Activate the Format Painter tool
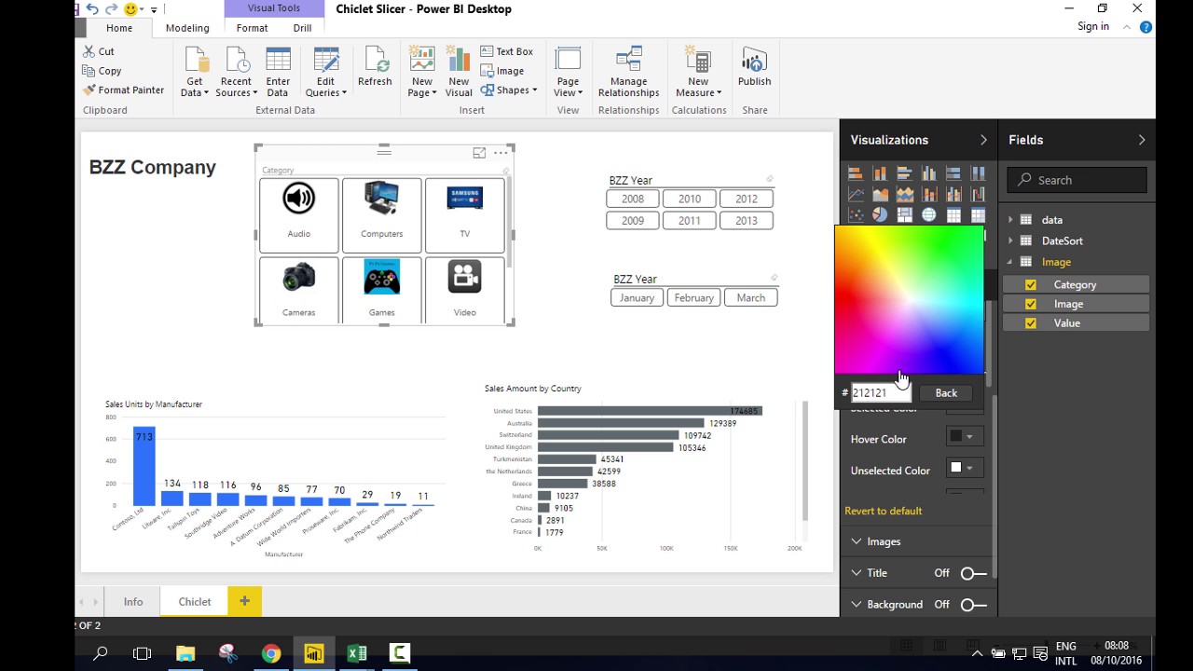Image resolution: width=1193 pixels, height=671 pixels. 123,90
